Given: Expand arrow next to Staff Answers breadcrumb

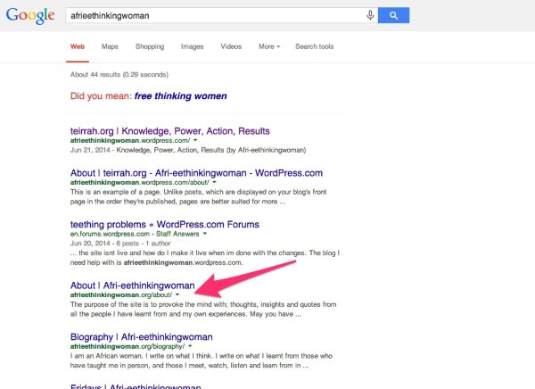Looking at the screenshot, I should [205, 234].
